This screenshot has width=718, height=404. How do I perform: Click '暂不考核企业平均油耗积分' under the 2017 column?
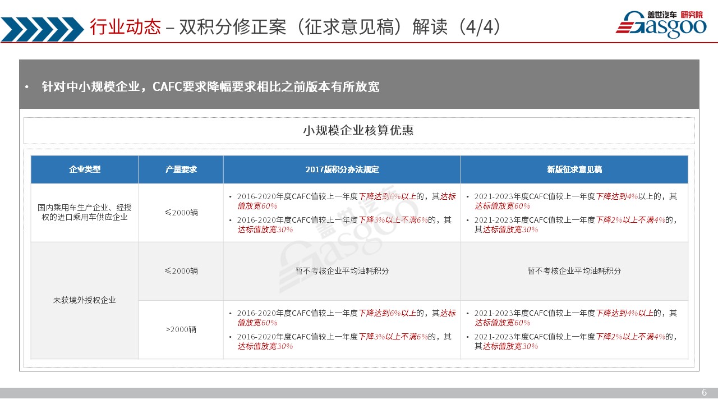(342, 271)
